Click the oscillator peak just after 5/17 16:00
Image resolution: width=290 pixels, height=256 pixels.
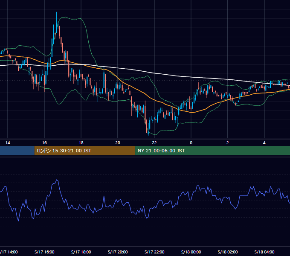pyautogui.click(x=57, y=180)
